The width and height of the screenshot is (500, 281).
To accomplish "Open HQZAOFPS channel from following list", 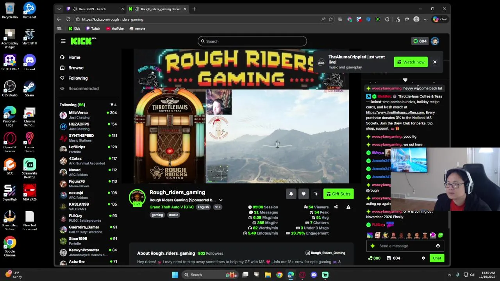I will (88, 126).
